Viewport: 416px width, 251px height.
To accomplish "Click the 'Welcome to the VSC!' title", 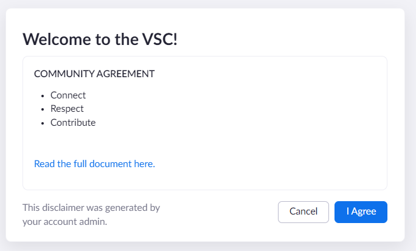I will click(x=100, y=40).
